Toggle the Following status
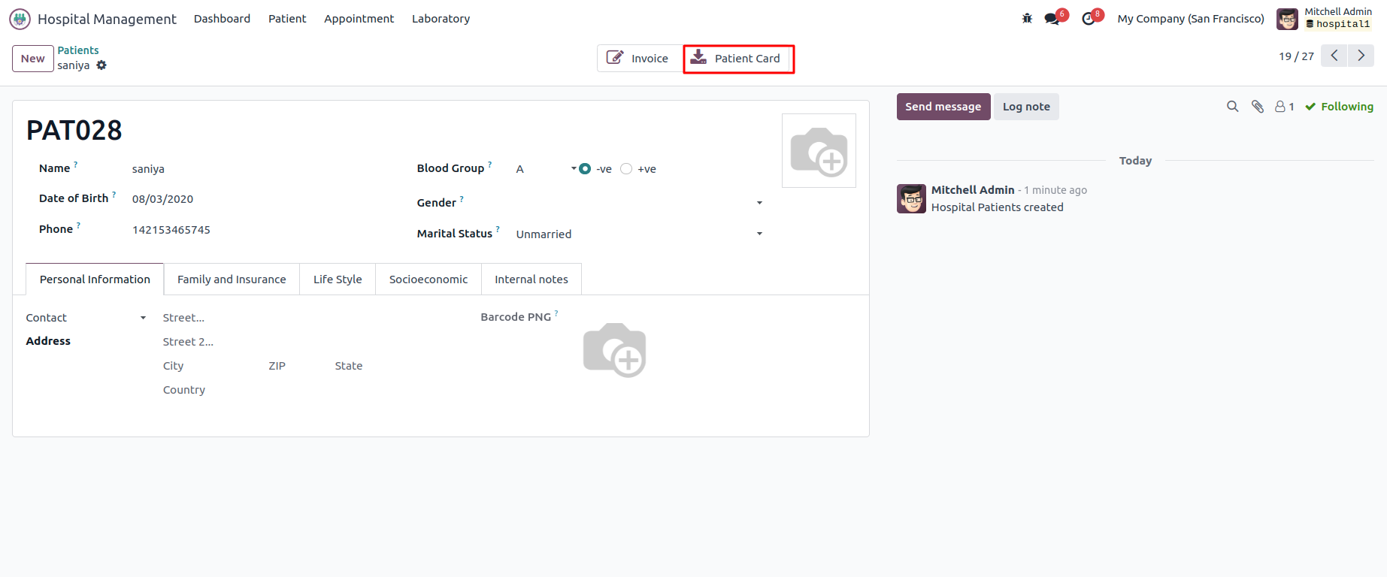The image size is (1387, 577). (1339, 107)
